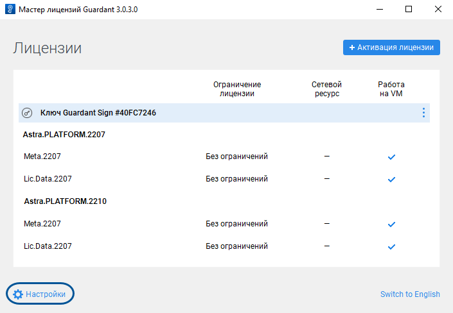Select first Meta.2207 license row

tap(42, 156)
